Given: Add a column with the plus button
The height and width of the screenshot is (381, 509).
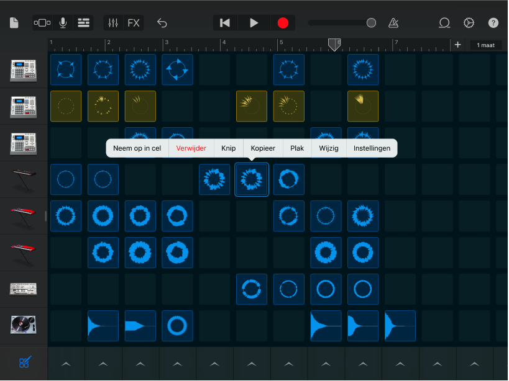Looking at the screenshot, I should (457, 45).
